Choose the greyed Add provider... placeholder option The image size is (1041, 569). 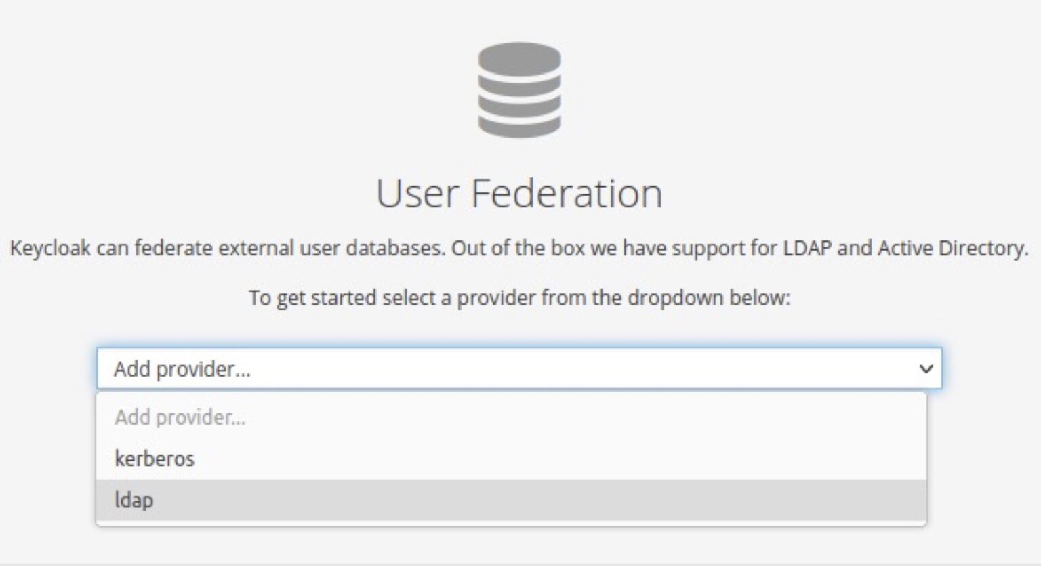[x=511, y=417]
